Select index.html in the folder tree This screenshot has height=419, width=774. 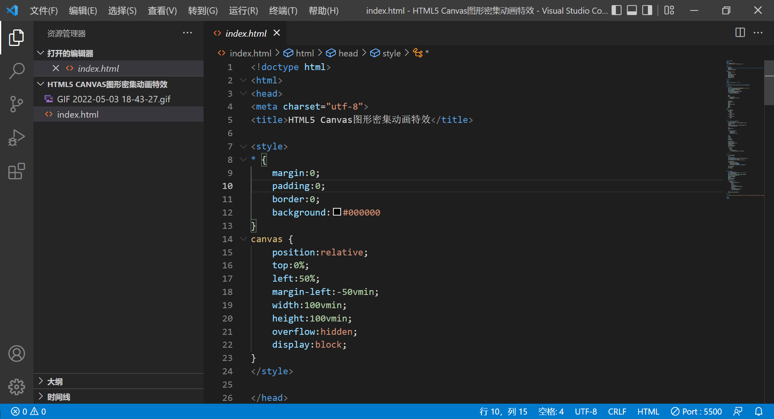coord(118,114)
